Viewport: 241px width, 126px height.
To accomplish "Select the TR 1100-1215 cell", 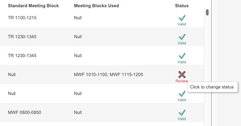I will [x=22, y=18].
